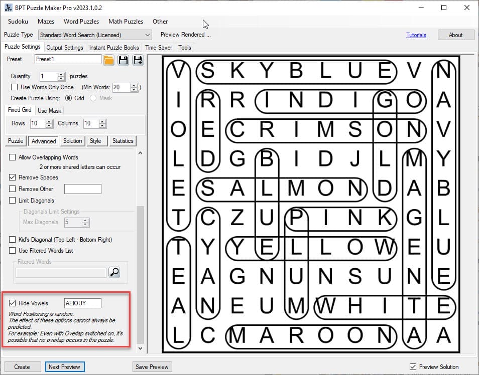Increase the Quantity spinner value
This screenshot has height=375, width=479.
[61, 74]
